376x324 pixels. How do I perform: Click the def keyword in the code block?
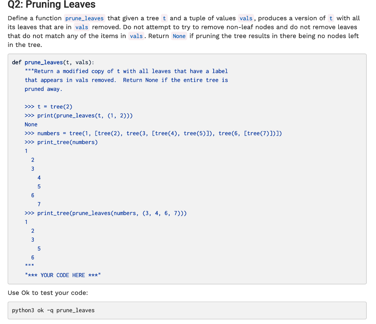click(16, 62)
